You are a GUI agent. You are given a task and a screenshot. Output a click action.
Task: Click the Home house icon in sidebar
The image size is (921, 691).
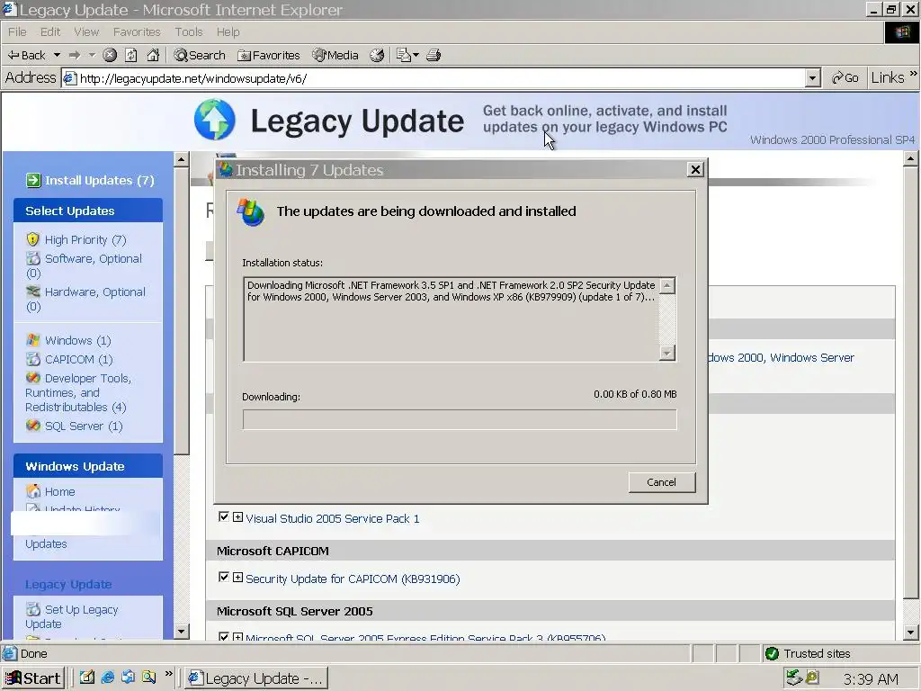coord(33,490)
